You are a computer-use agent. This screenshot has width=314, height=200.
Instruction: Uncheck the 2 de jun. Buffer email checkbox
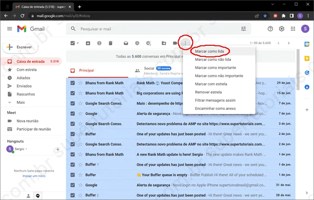[72, 134]
